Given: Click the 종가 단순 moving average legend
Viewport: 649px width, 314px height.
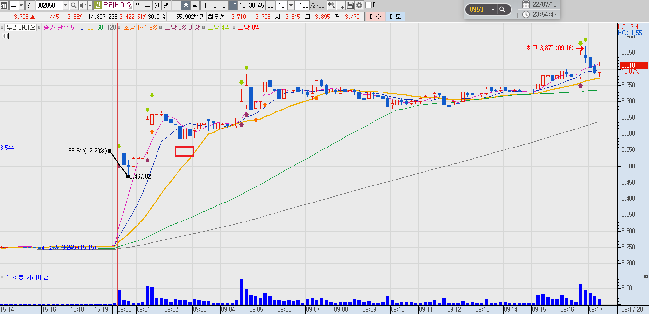Looking at the screenshot, I should pos(57,27).
